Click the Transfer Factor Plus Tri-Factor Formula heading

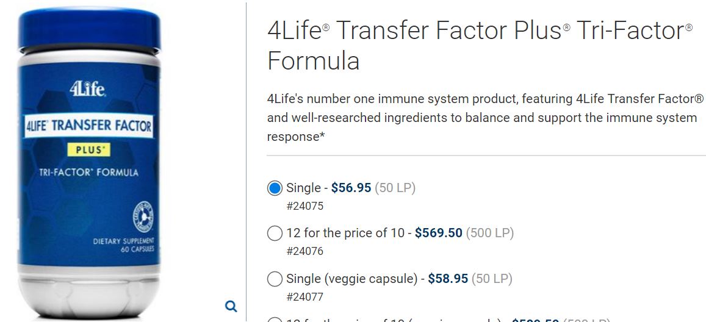pyautogui.click(x=480, y=45)
